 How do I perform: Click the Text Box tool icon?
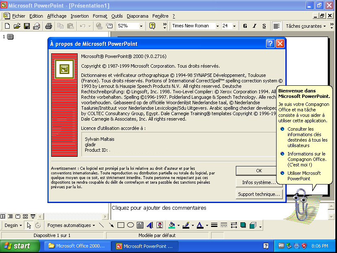[x=140, y=225]
